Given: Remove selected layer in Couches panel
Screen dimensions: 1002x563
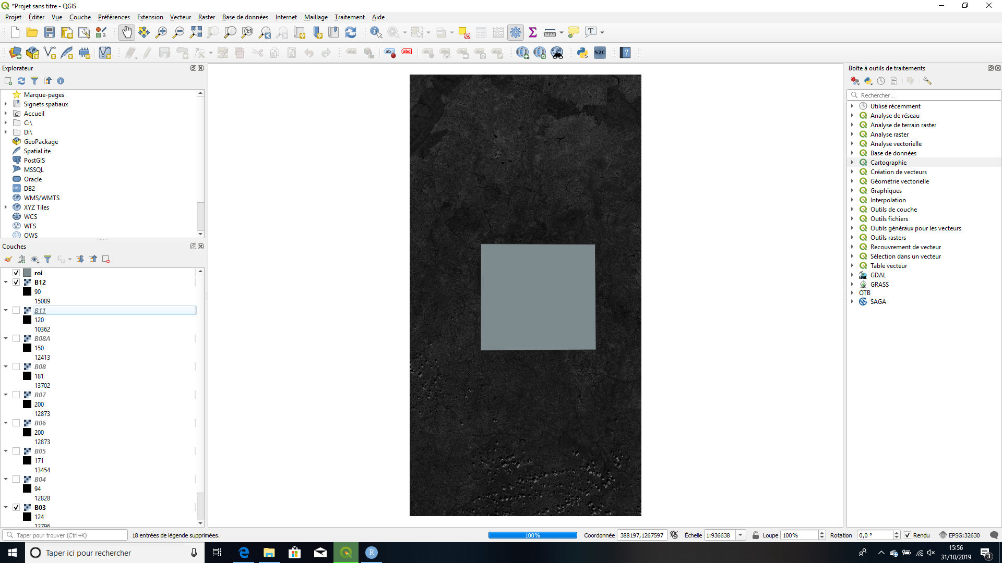Looking at the screenshot, I should (x=106, y=259).
